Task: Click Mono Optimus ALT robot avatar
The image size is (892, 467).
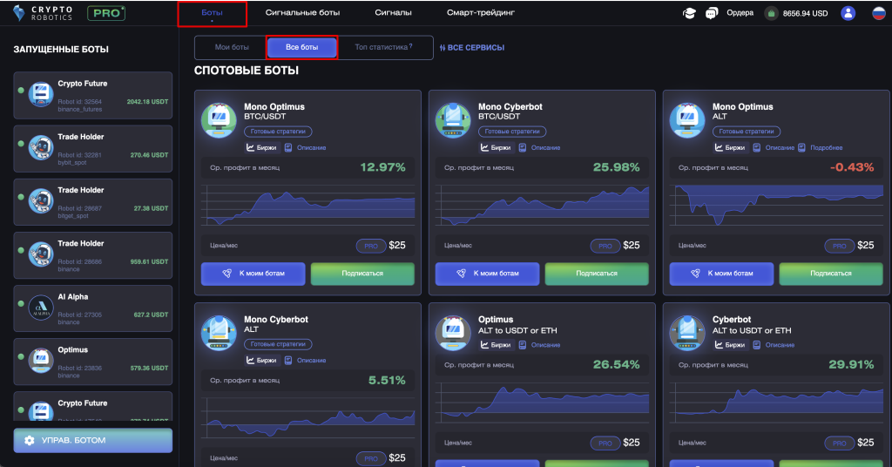Action: tap(687, 120)
